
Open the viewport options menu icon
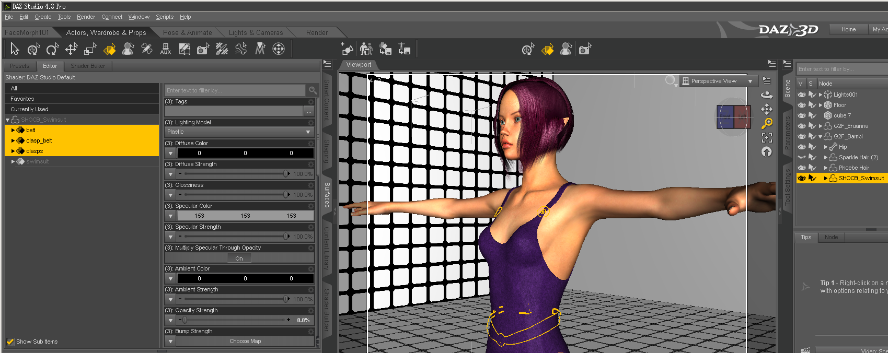coord(767,80)
